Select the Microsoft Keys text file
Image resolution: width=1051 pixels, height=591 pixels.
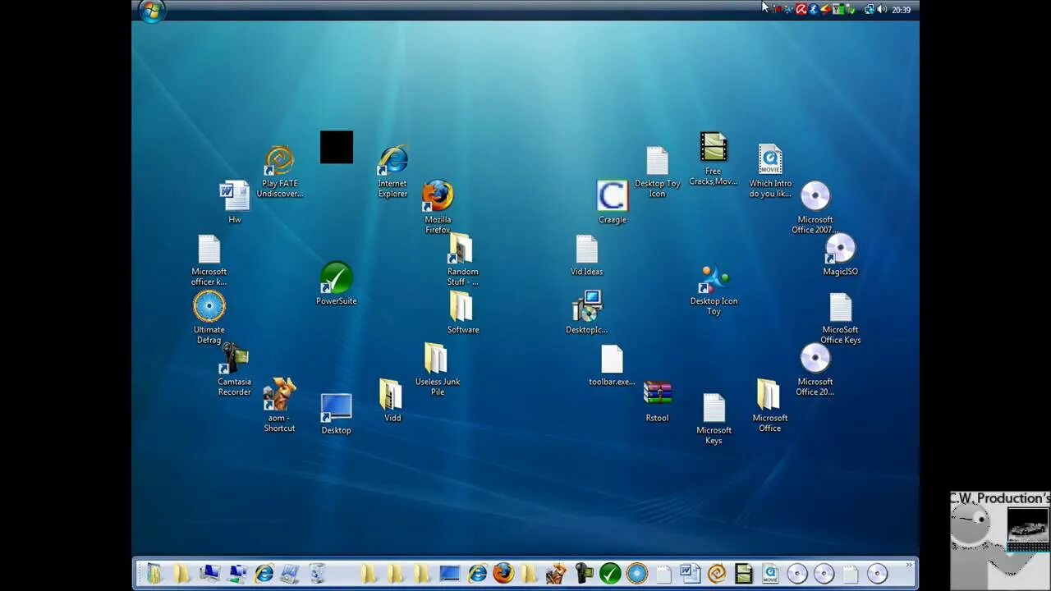click(714, 419)
